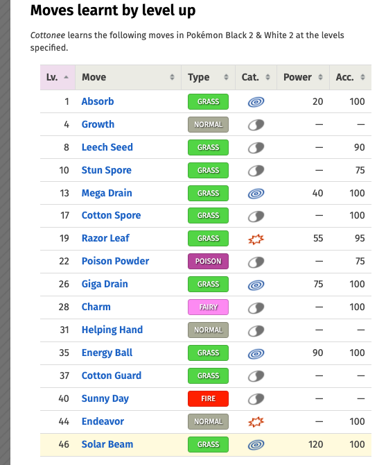This screenshot has height=465, width=386.
Task: Click the GRASS type badge for Solar Beam
Action: click(208, 444)
